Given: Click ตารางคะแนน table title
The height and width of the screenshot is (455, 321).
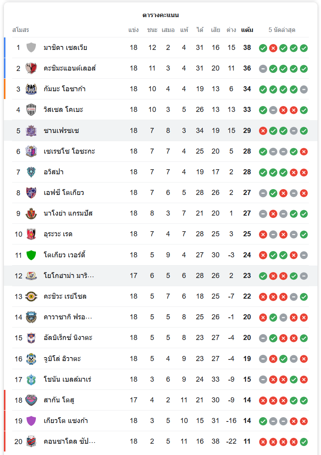Looking at the screenshot, I should tap(160, 15).
